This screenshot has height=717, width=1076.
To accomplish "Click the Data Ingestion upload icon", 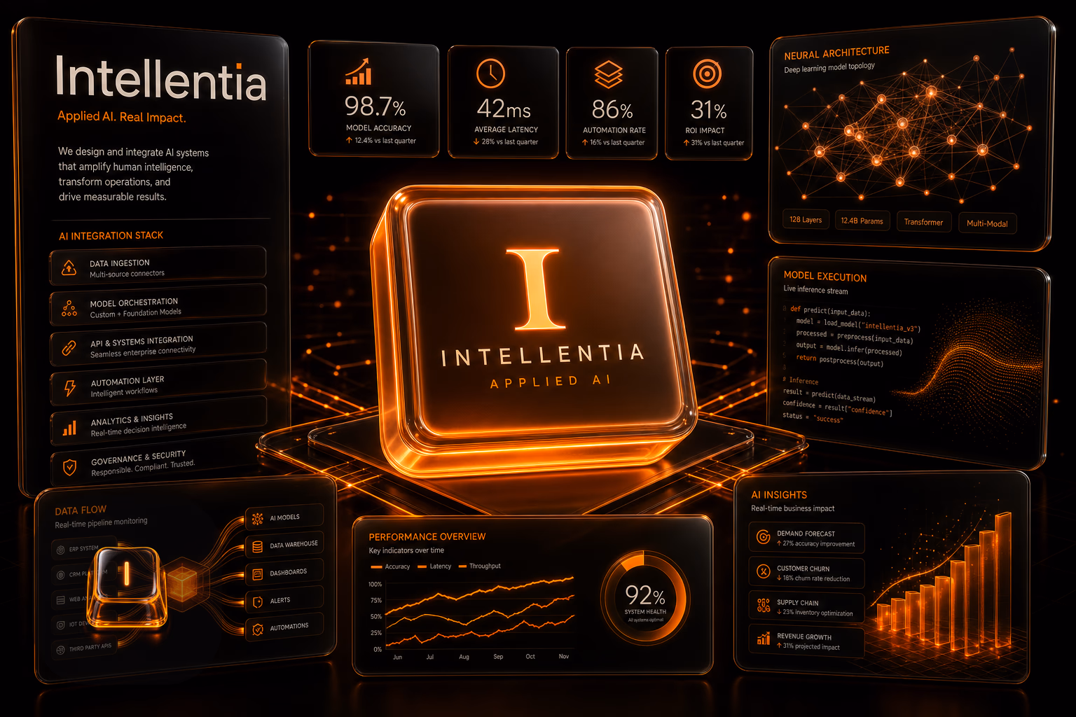I will pyautogui.click(x=69, y=267).
